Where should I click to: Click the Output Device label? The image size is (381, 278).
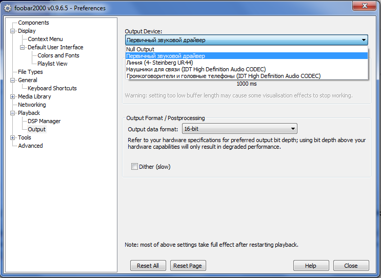[144, 31]
